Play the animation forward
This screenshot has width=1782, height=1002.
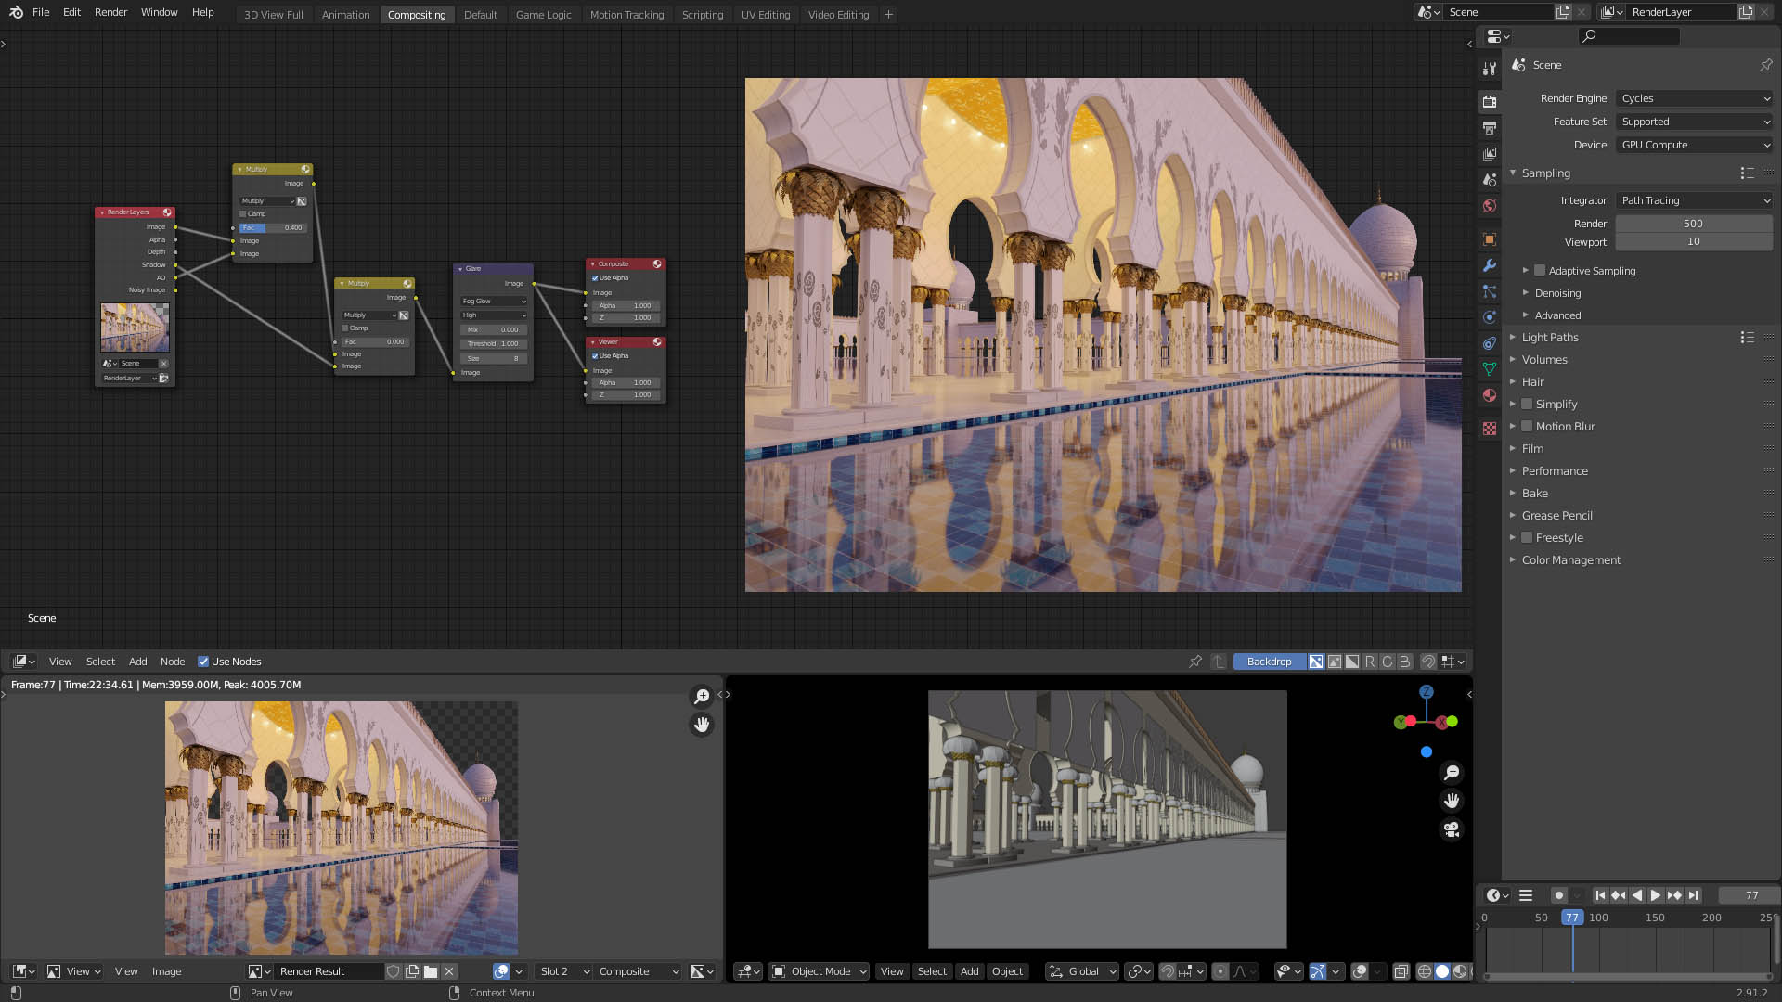[x=1655, y=895]
